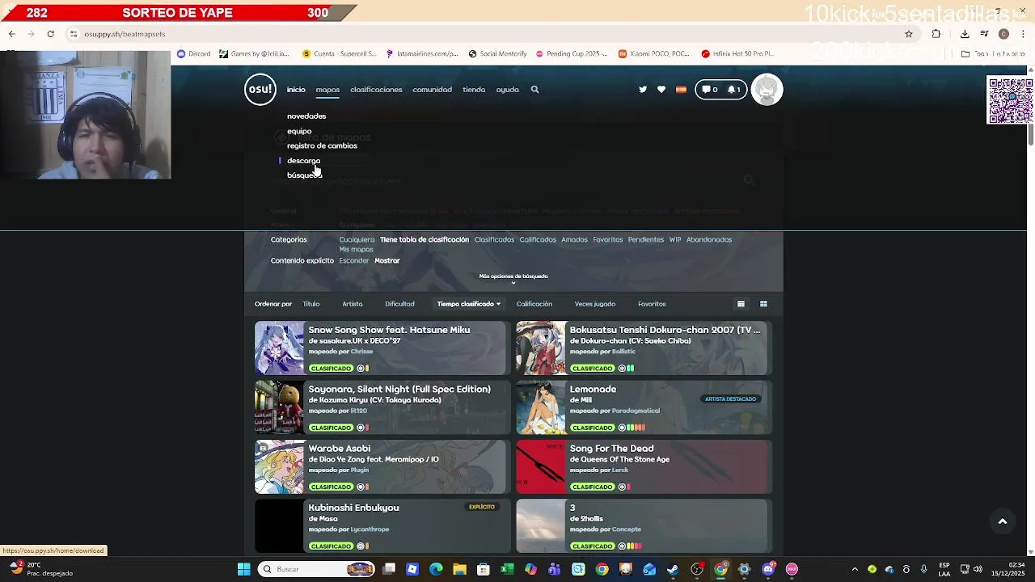Open the media controls icon in browser
Screen dimensions: 1035x582
(x=984, y=34)
